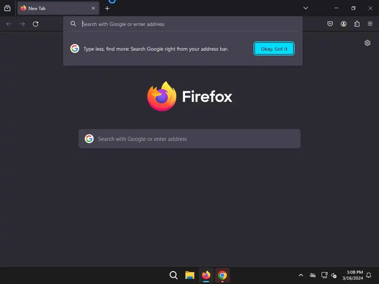
Task: Click Firefox icon in taskbar
Action: click(x=206, y=275)
